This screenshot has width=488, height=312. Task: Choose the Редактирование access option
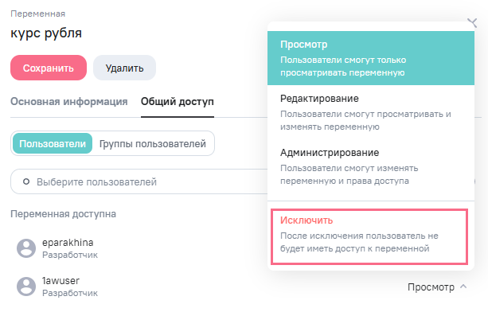(371, 112)
